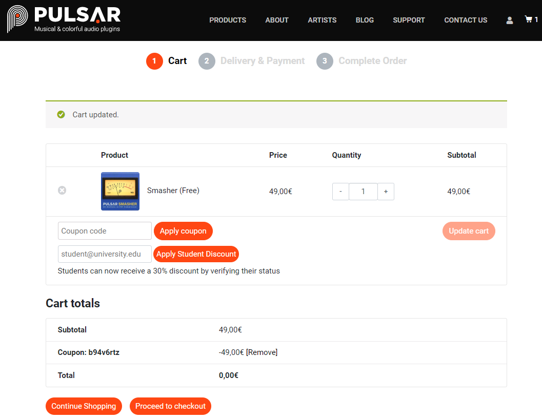Decrease quantity with the minus button
Screen dimensions: 542x420
340,192
